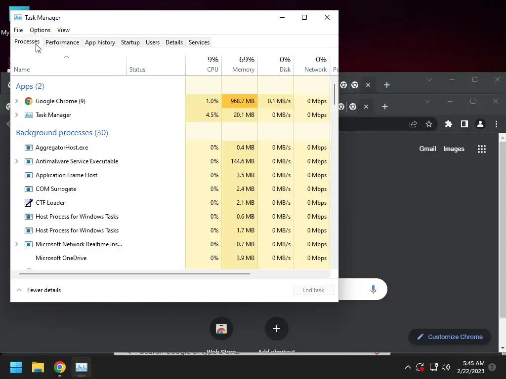The width and height of the screenshot is (506, 379).
Task: Click the Chrome taskbar icon
Action: coord(60,367)
